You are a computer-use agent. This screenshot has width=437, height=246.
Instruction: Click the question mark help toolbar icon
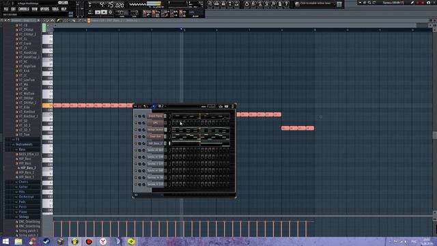(x=286, y=4)
